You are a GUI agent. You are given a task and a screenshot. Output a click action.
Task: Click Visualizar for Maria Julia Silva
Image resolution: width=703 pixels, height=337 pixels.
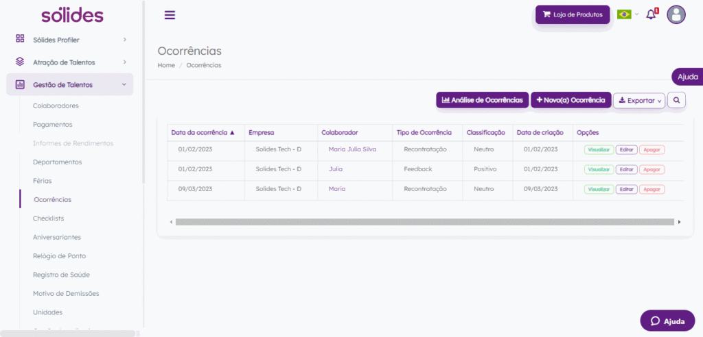click(x=599, y=150)
